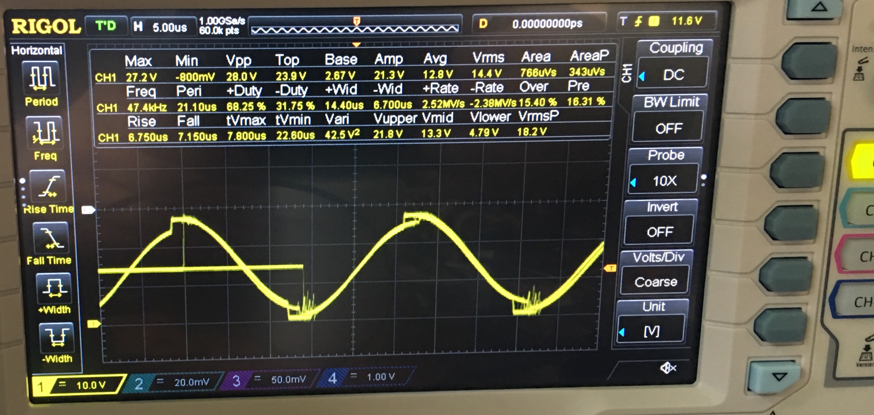
Task: Click the Min value -800mV
Action: (x=195, y=77)
